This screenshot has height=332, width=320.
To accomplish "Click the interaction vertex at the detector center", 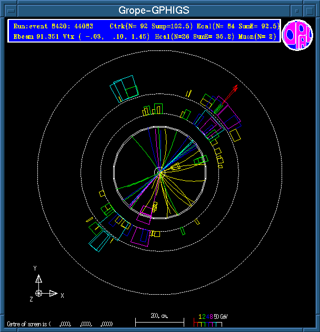I will 160,172.
